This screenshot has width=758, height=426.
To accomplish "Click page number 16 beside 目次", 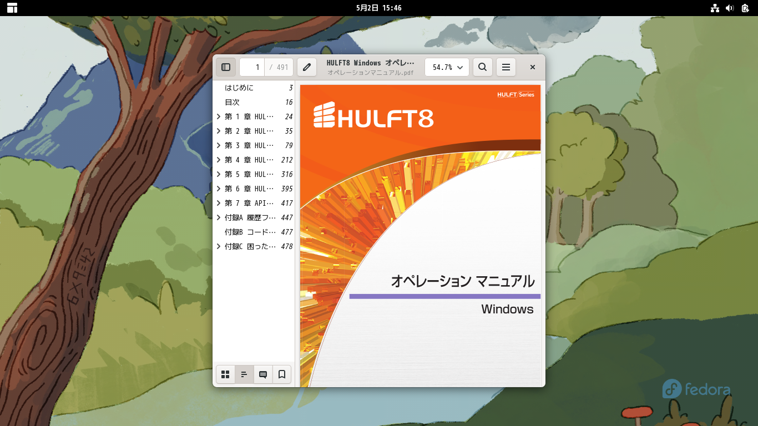I will 289,102.
